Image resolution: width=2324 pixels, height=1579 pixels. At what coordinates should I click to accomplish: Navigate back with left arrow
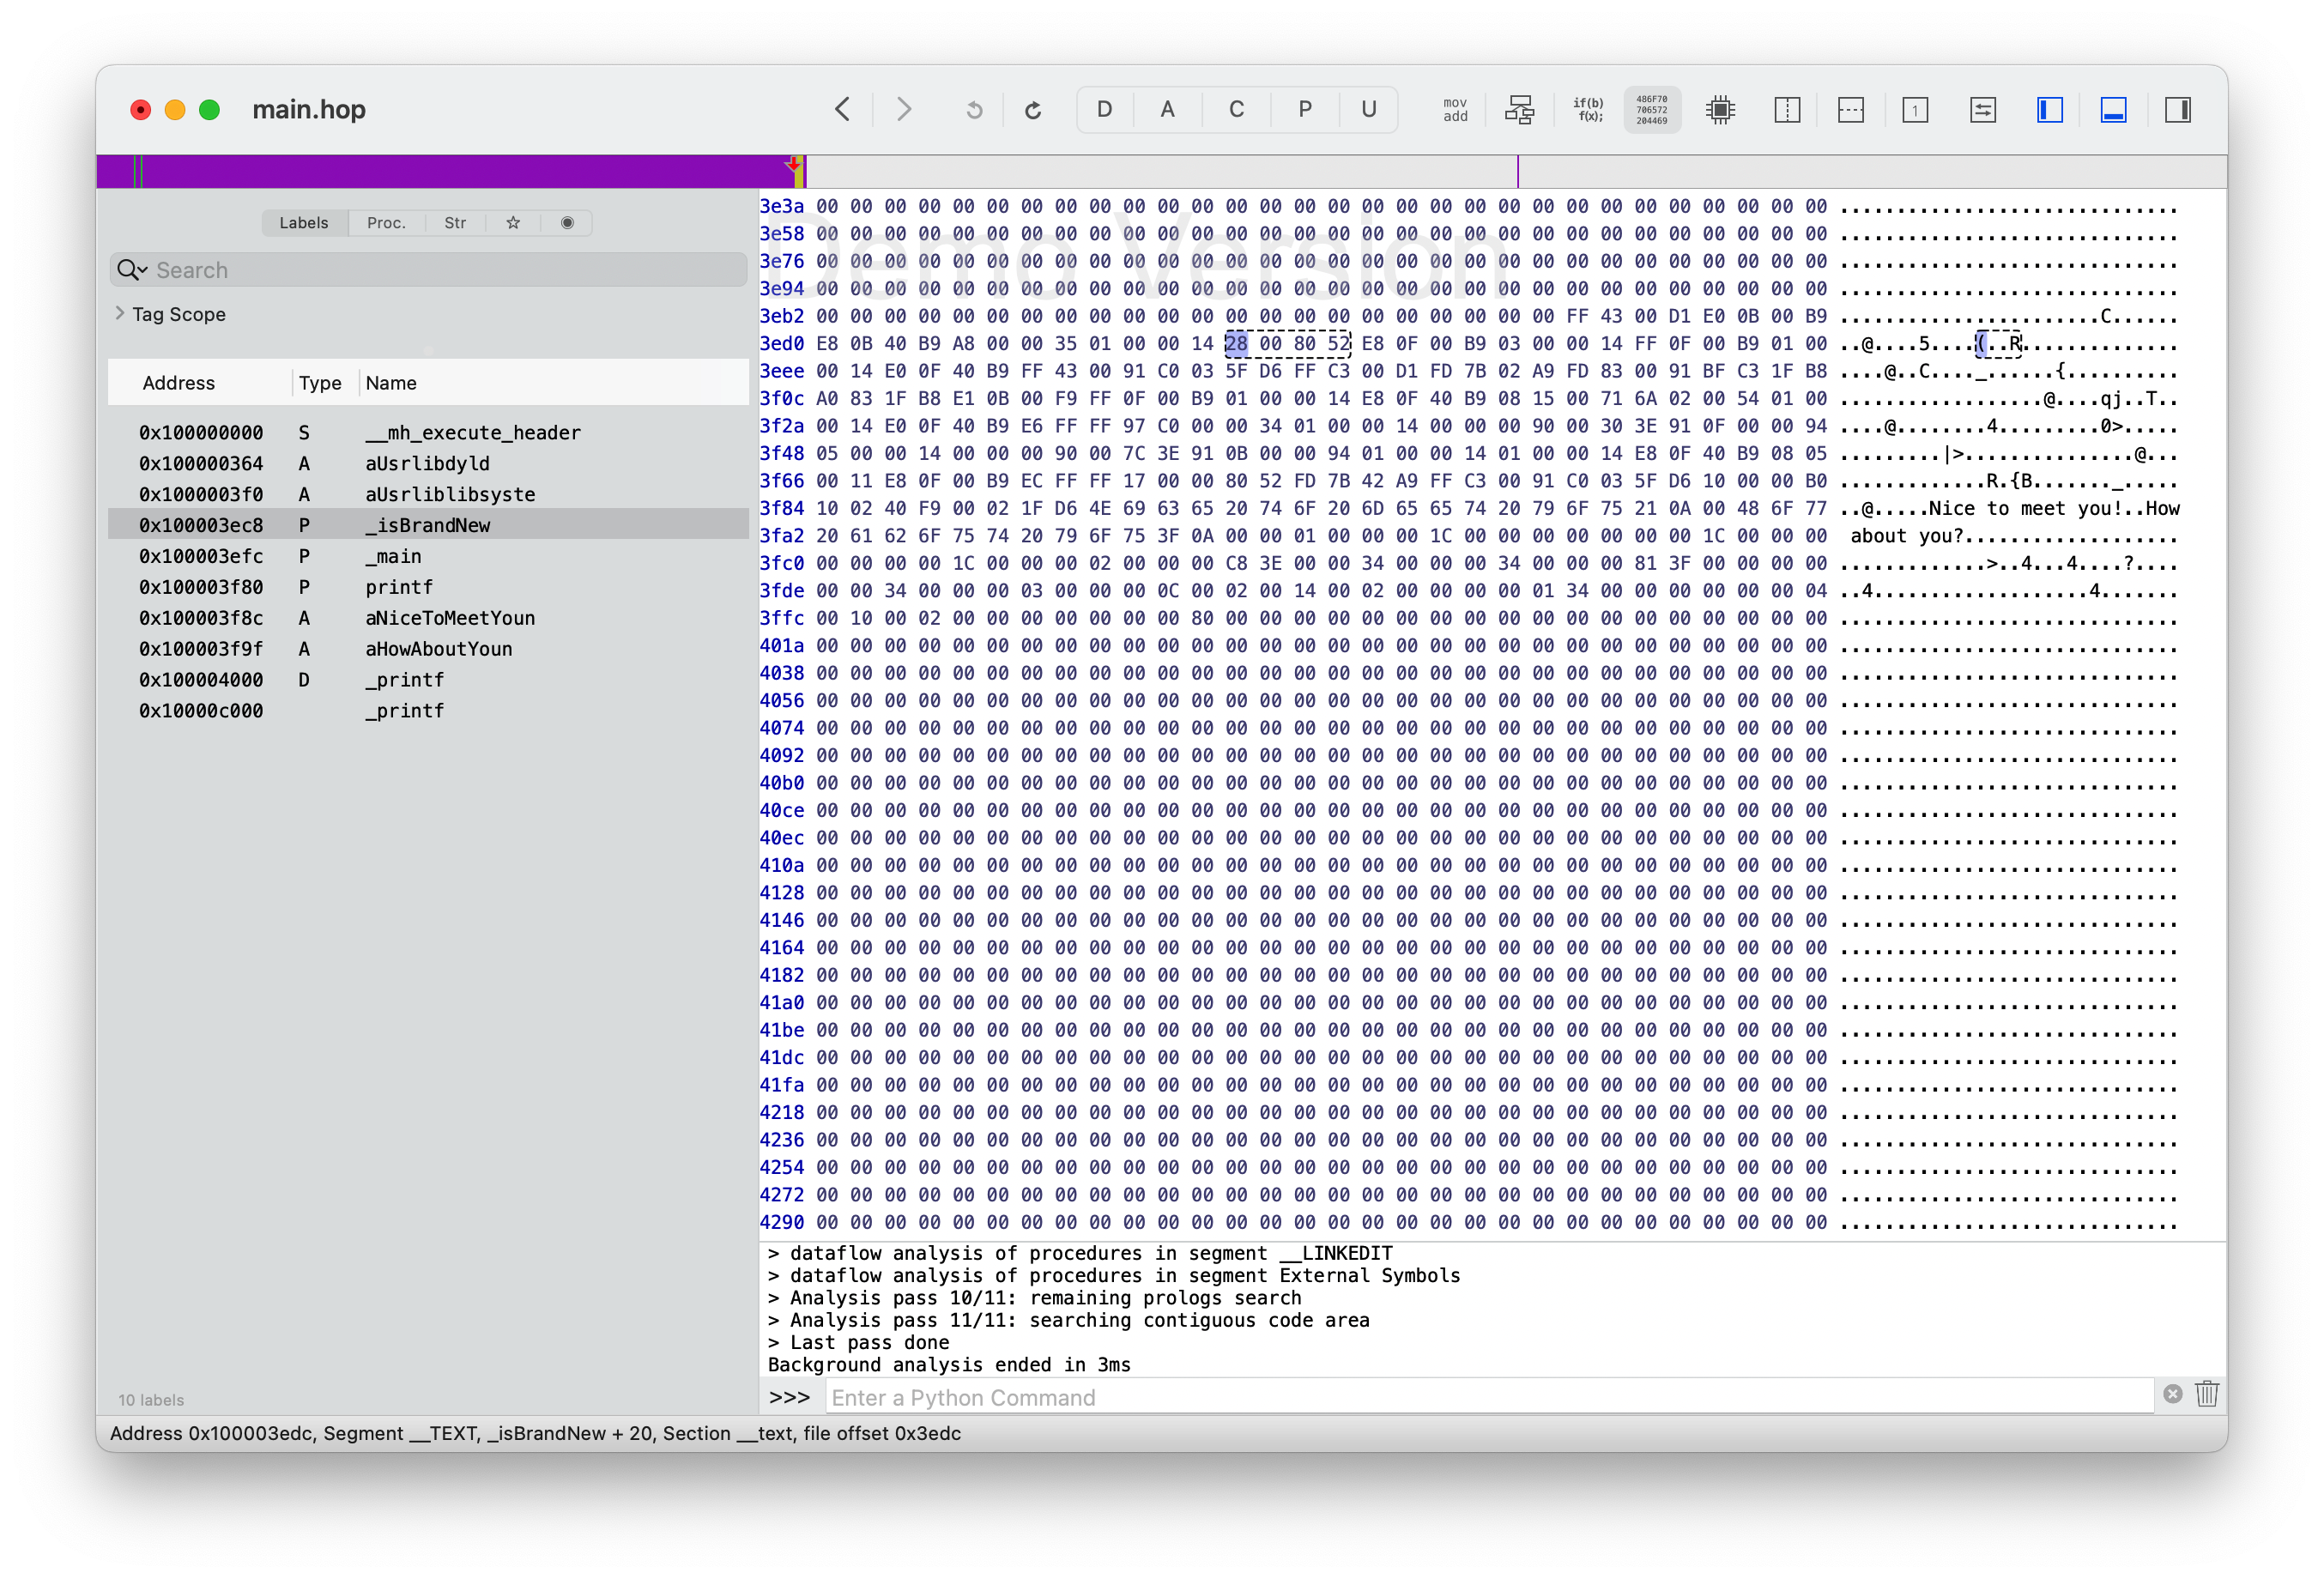click(x=843, y=109)
